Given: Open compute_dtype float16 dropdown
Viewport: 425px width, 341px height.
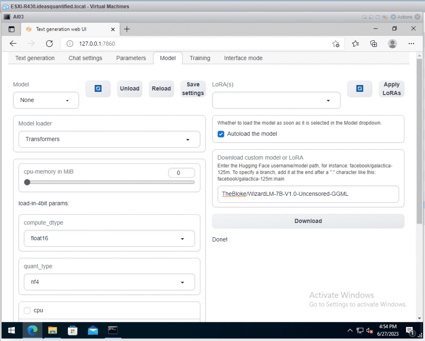Looking at the screenshot, I should click(x=109, y=239).
